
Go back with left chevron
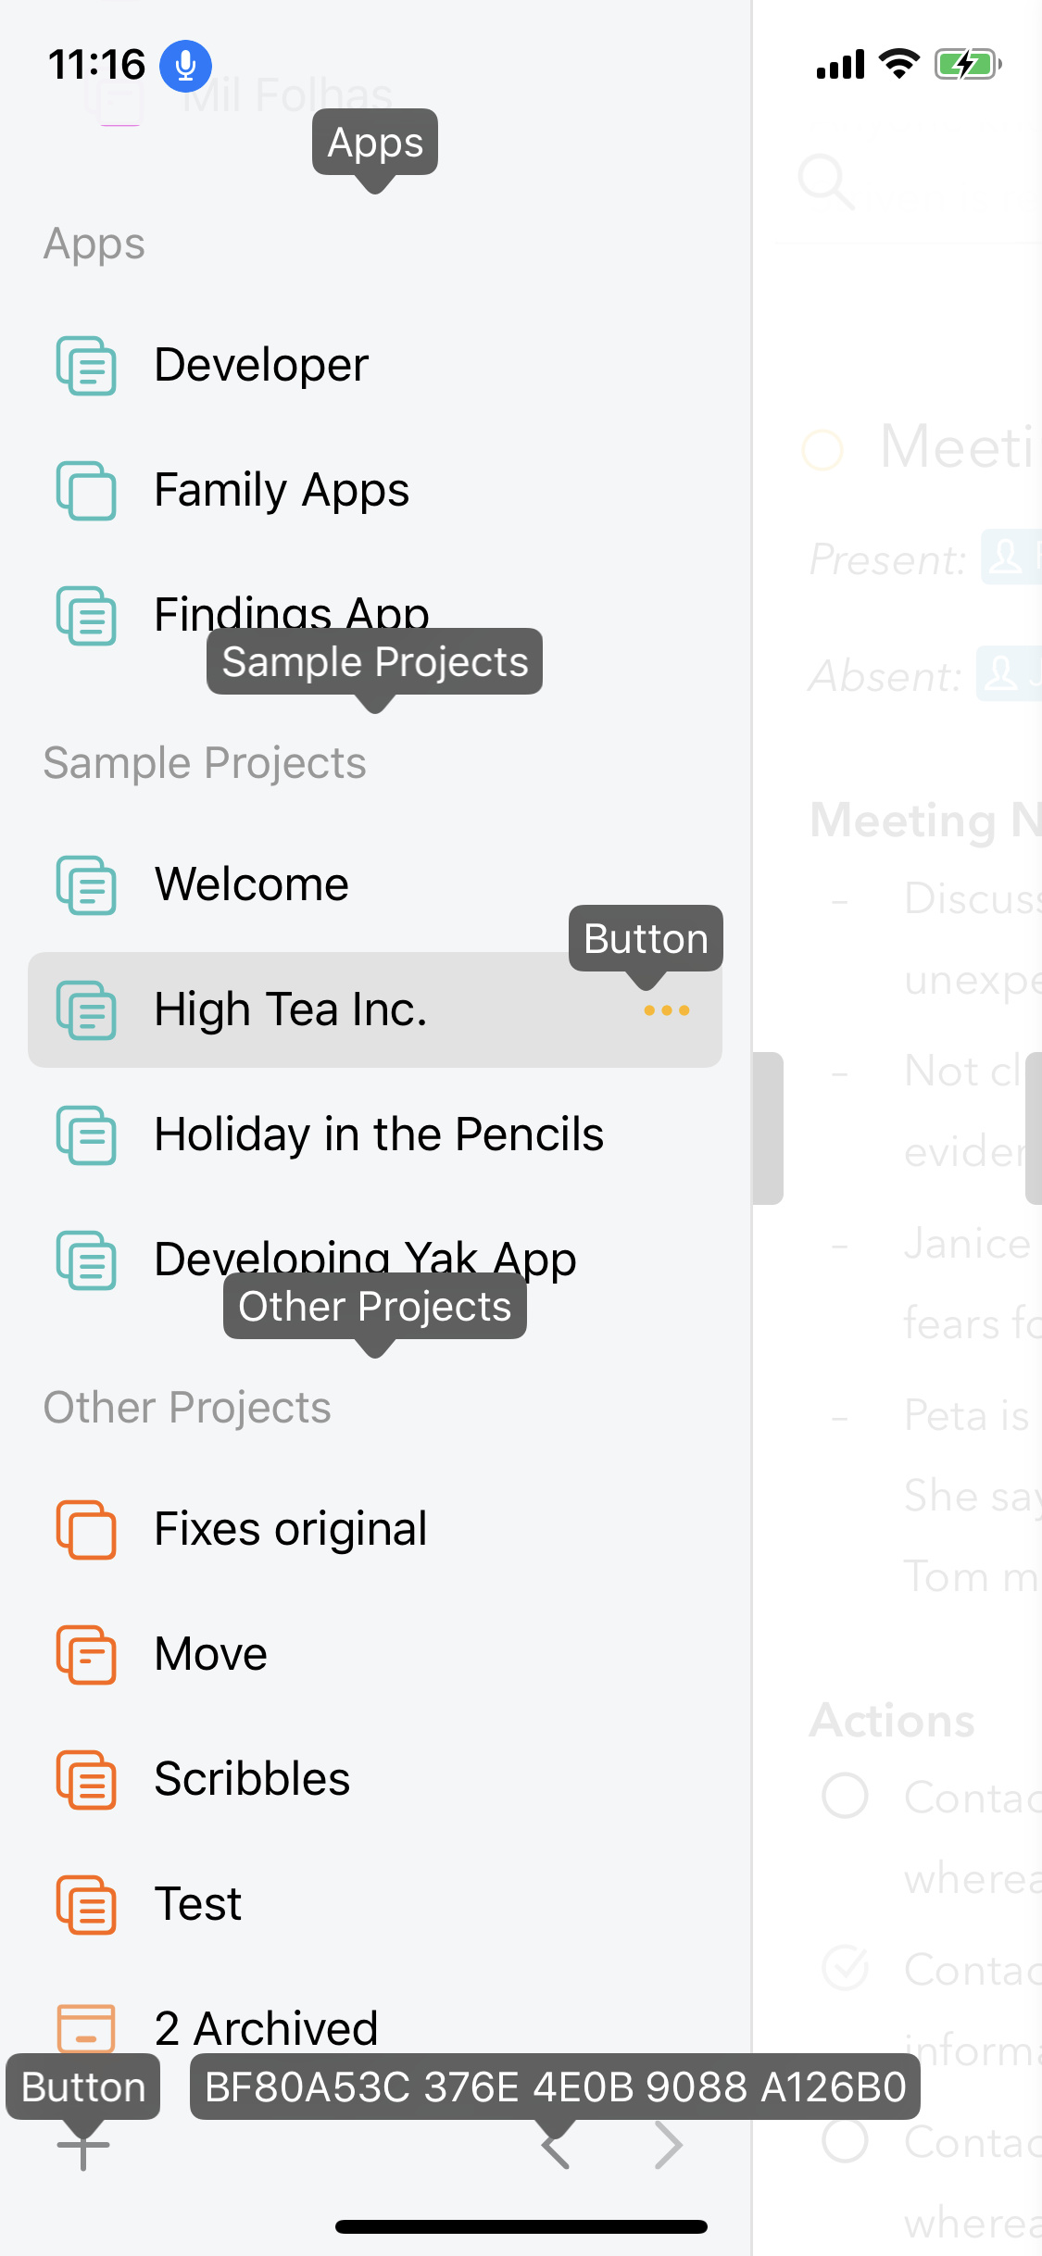556,2145
